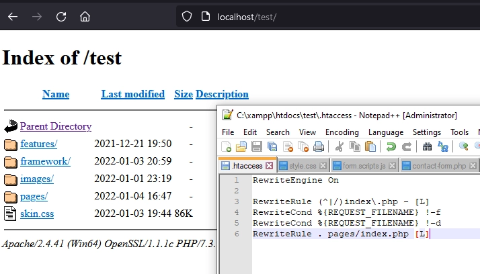
Task: Click the New file icon in Notepad++ toolbar
Action: tap(226, 147)
